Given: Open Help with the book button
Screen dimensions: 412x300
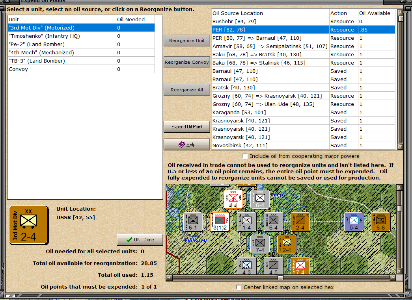Looking at the screenshot, I should (x=187, y=144).
